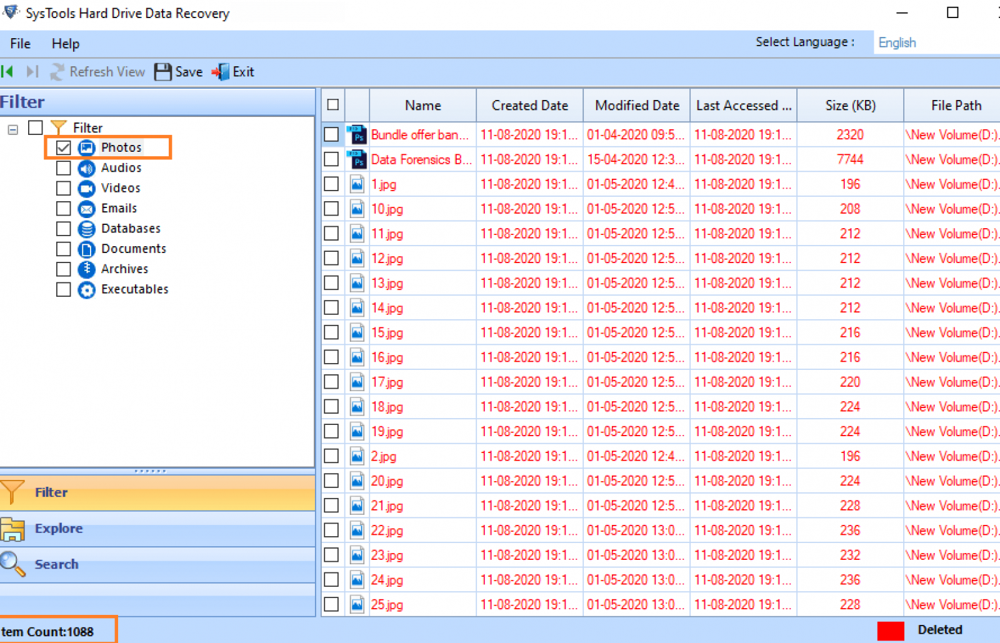Click the image file icon for 10.jpg
The width and height of the screenshot is (1000, 643).
click(x=357, y=209)
